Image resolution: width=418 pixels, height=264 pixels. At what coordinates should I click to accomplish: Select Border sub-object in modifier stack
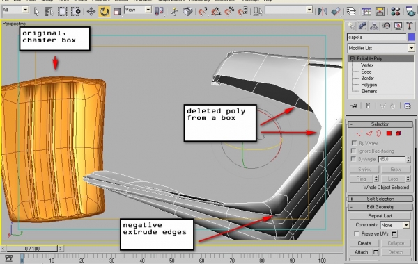[x=367, y=79]
